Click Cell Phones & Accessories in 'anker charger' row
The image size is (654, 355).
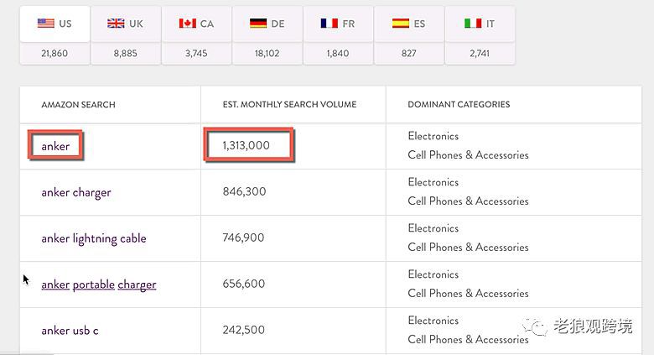click(x=469, y=201)
